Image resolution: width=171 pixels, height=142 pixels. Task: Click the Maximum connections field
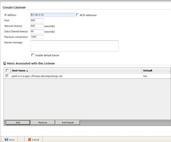pos(37,37)
